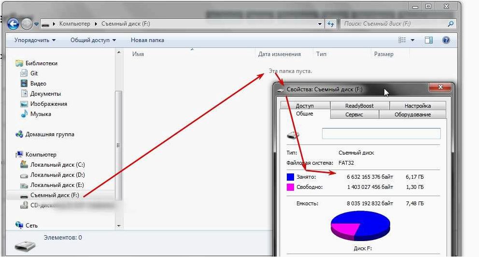This screenshot has width=479, height=257.
Task: Open the address bar history dropdown
Action: coord(320,24)
